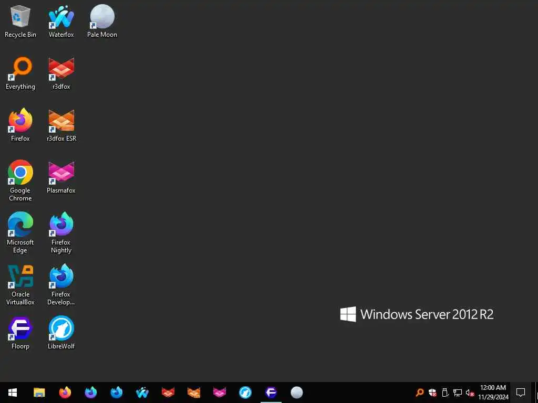Open File Explorer from the taskbar
The image size is (538, 403).
39,393
